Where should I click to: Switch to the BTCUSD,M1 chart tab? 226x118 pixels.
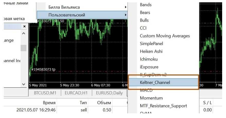click(x=45, y=93)
